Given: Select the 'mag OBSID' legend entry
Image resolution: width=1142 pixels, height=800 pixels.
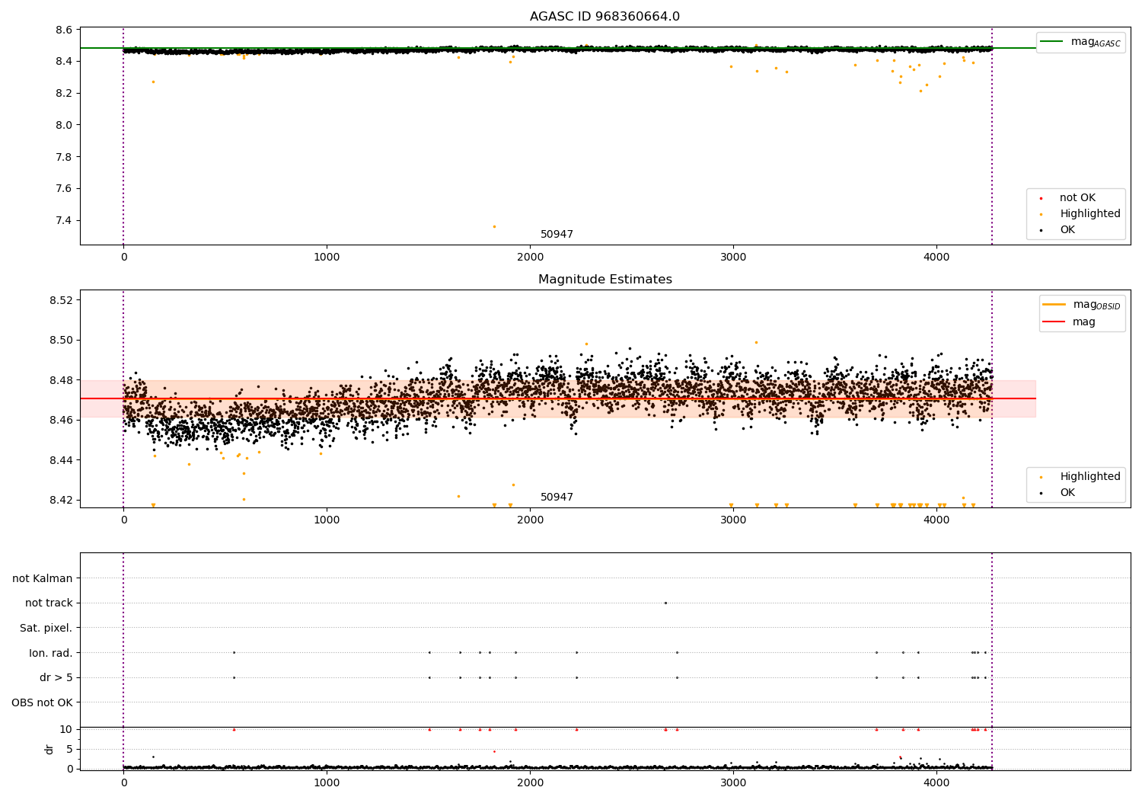Looking at the screenshot, I should tap(1080, 305).
